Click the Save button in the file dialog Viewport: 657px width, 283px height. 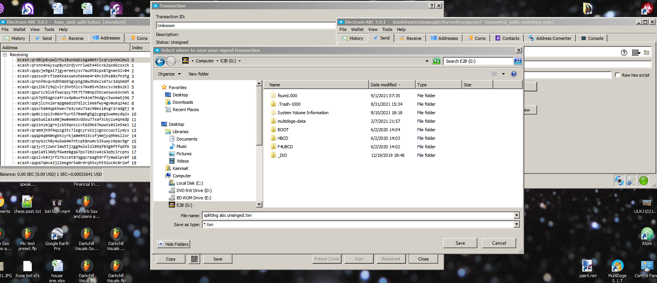pos(460,243)
